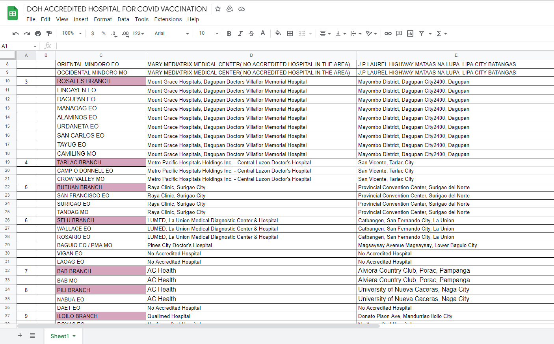The height and width of the screenshot is (344, 554).
Task: Open the Tools menu
Action: click(x=142, y=19)
